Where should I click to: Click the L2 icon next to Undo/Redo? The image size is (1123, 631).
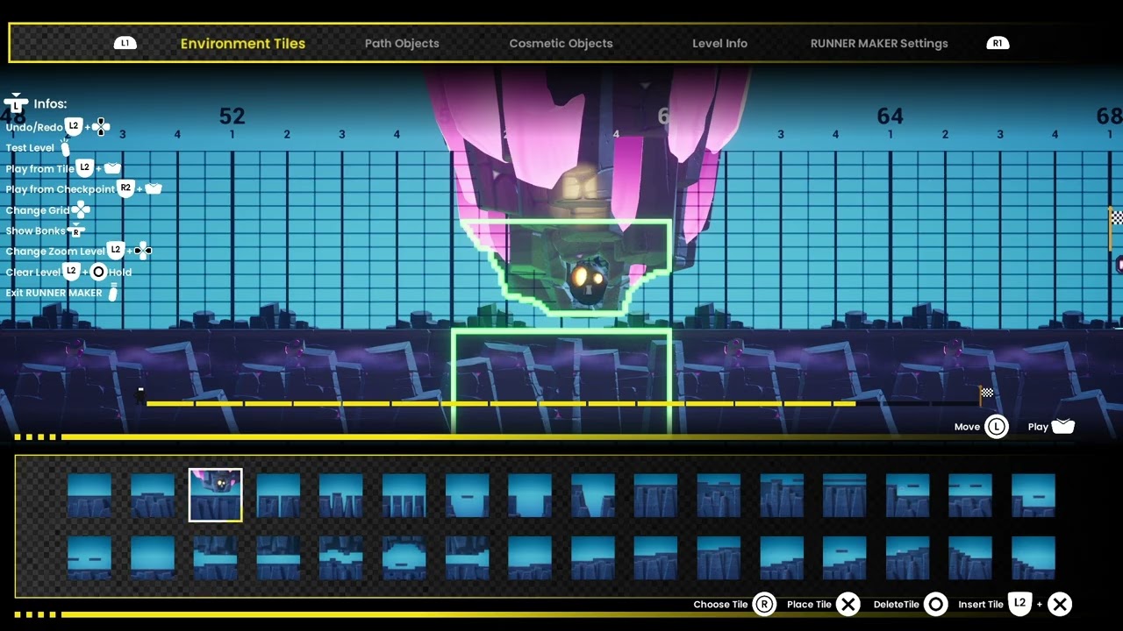75,126
